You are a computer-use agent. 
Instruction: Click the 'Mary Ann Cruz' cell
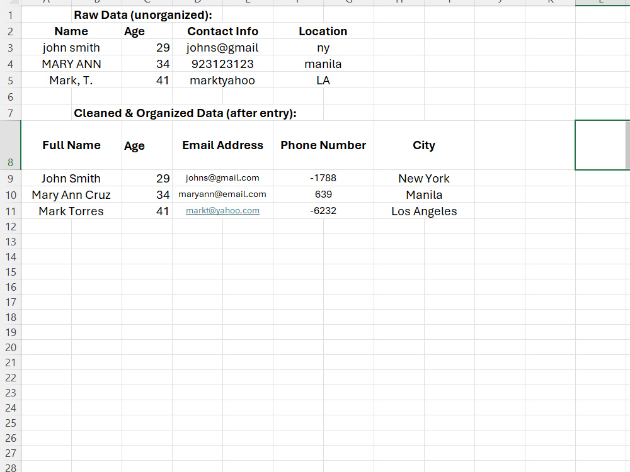pyautogui.click(x=71, y=194)
